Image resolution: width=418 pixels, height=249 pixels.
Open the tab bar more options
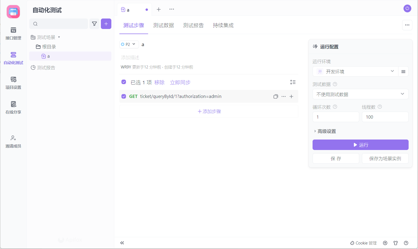click(x=172, y=9)
